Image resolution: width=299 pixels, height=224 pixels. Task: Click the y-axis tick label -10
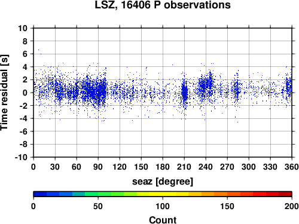pos(21,157)
